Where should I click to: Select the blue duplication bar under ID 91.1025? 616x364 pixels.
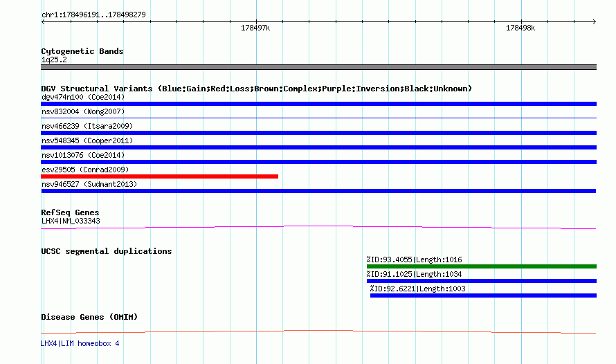(x=482, y=281)
